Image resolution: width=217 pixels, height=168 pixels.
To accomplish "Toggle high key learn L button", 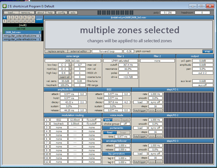I will pyautogui.click(x=70, y=73).
